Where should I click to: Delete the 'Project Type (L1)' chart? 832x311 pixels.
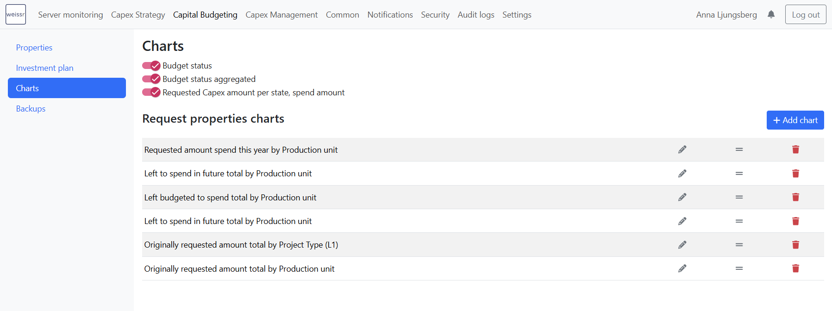(x=795, y=245)
